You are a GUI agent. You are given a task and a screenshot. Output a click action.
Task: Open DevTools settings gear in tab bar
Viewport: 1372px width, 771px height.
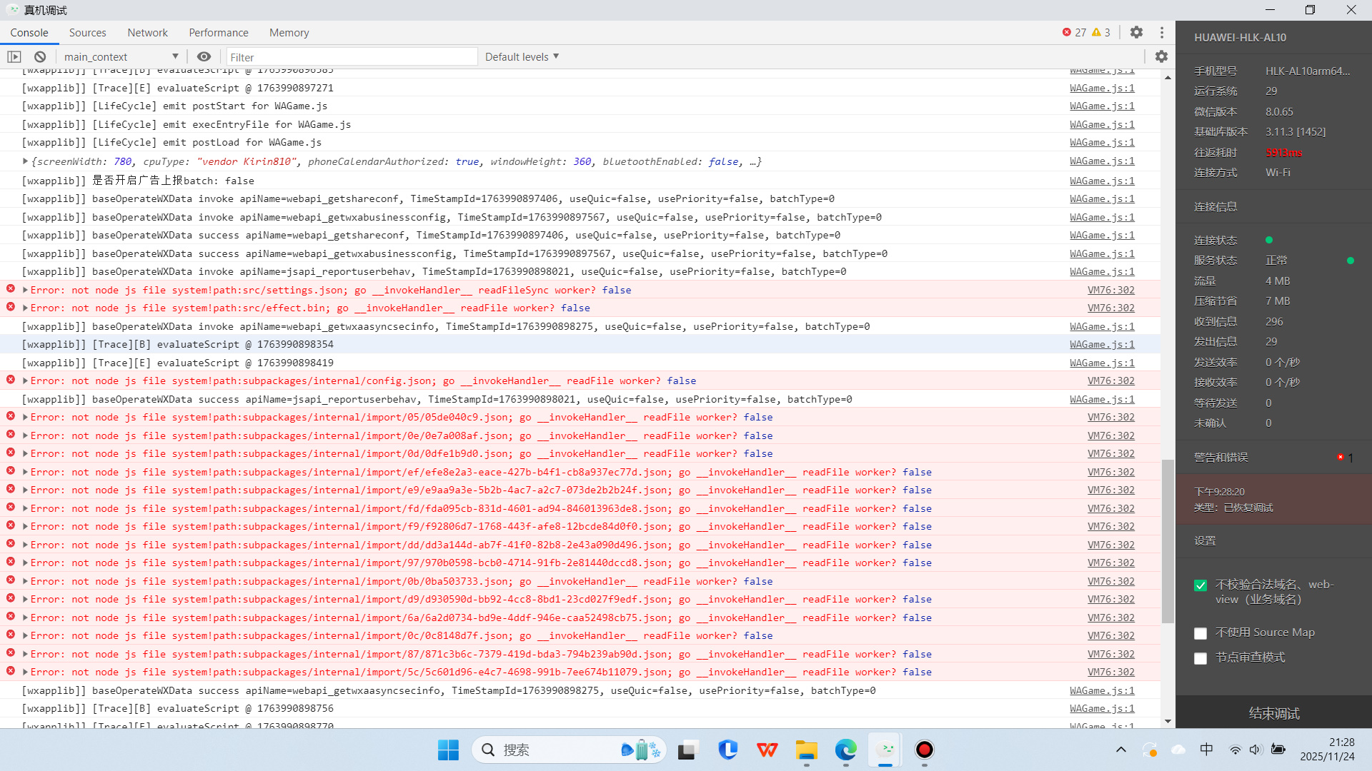[1136, 32]
